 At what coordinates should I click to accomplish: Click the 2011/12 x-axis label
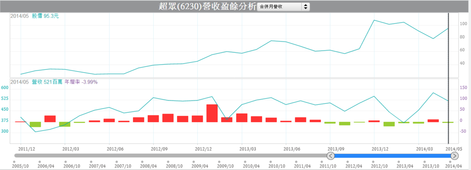(x=26, y=149)
